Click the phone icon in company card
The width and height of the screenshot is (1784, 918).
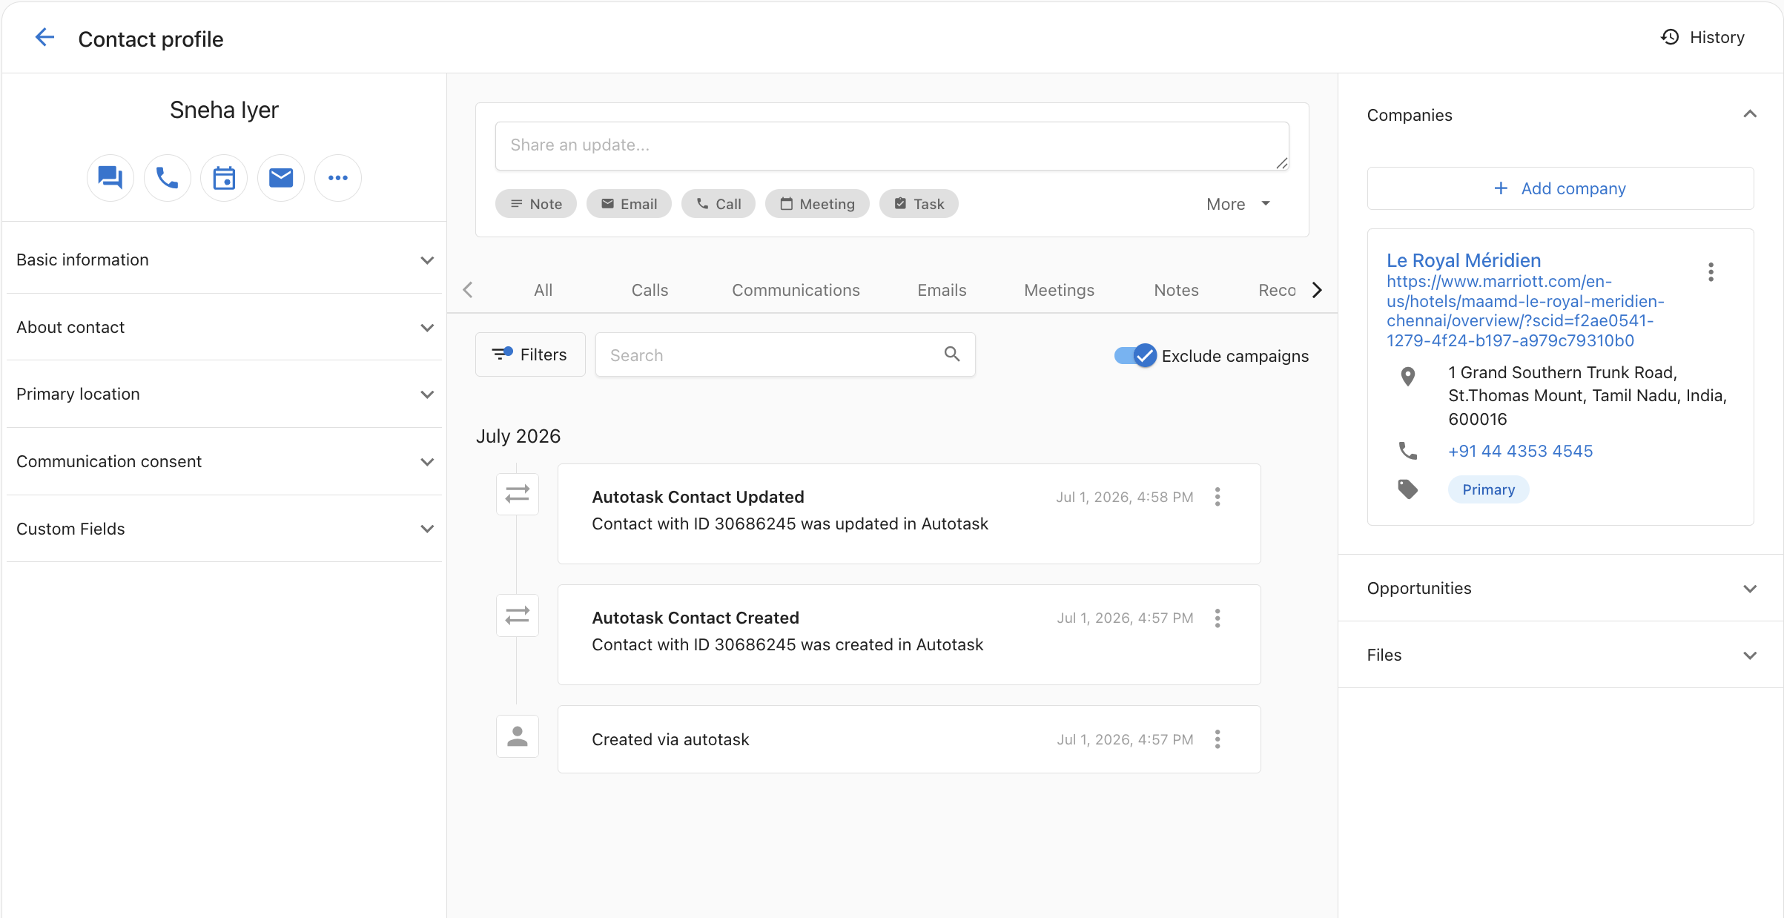(x=1408, y=451)
